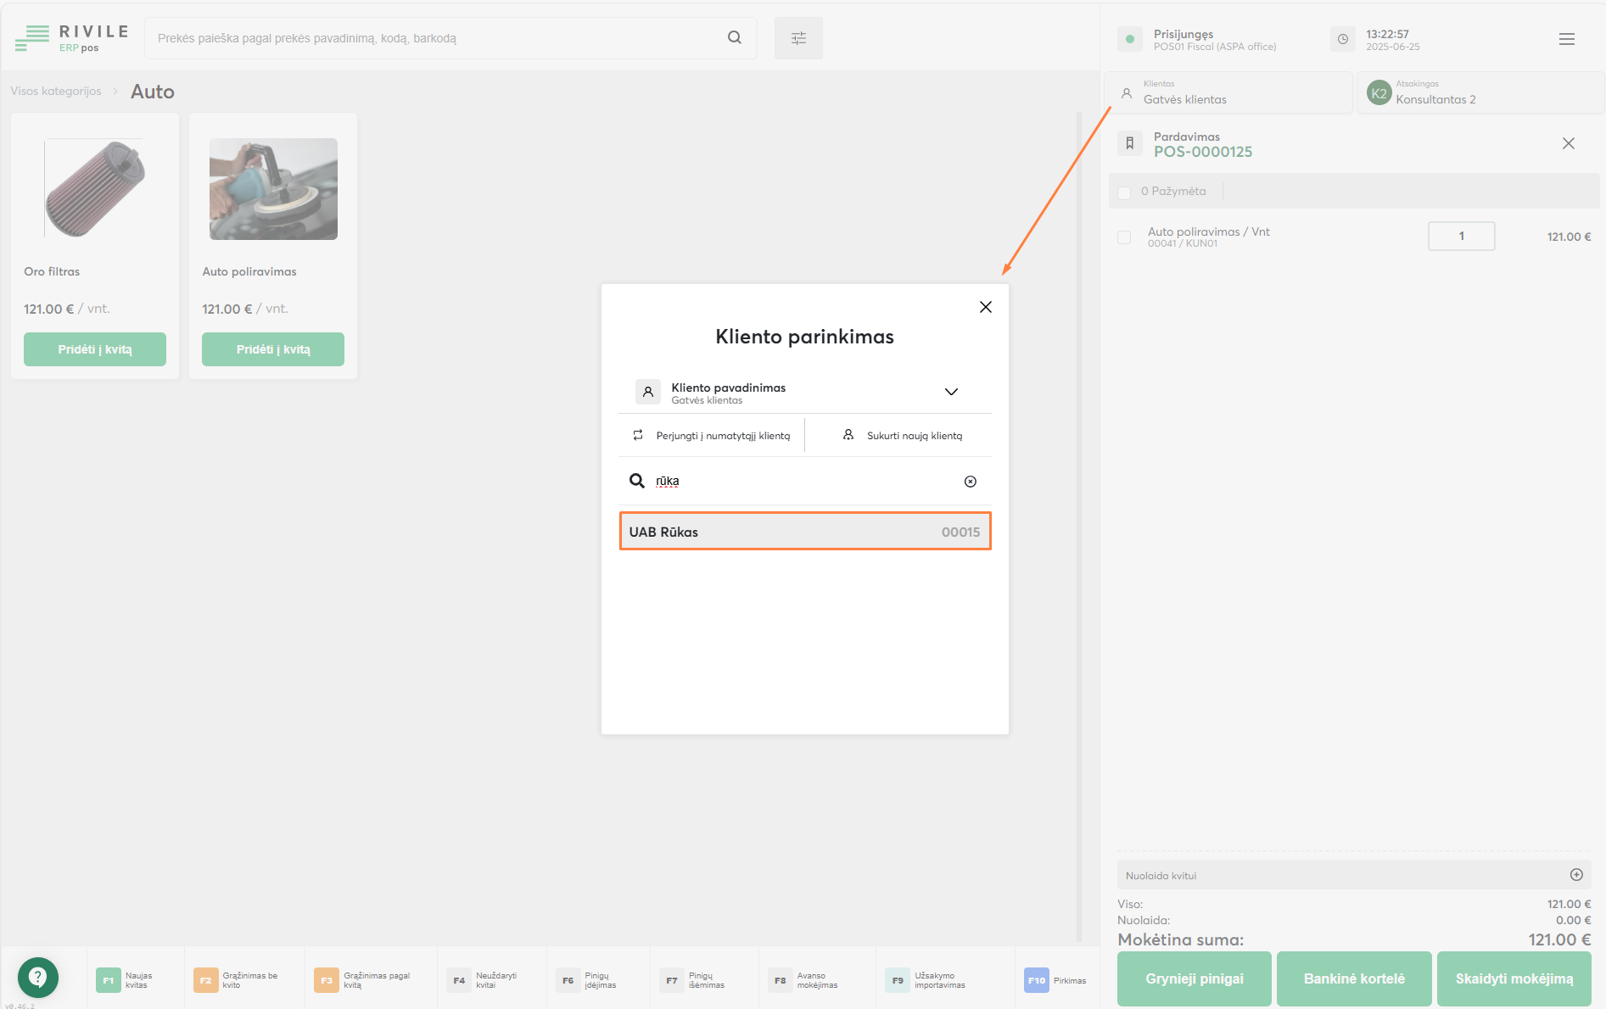Open the hamburger menu in top right
The image size is (1606, 1009).
tap(1566, 39)
